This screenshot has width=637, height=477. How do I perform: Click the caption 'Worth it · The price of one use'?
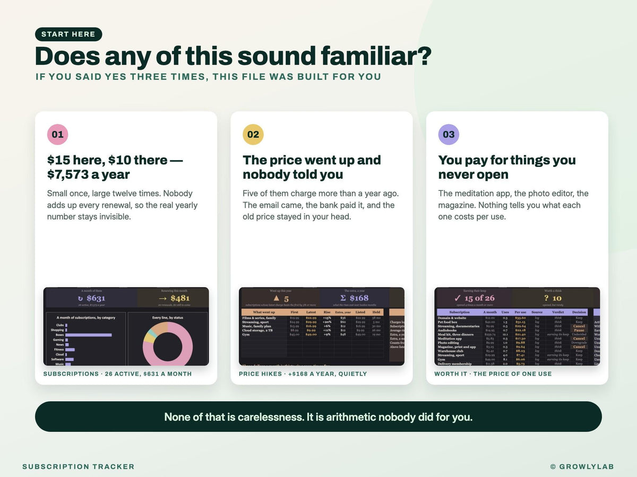[x=493, y=374]
